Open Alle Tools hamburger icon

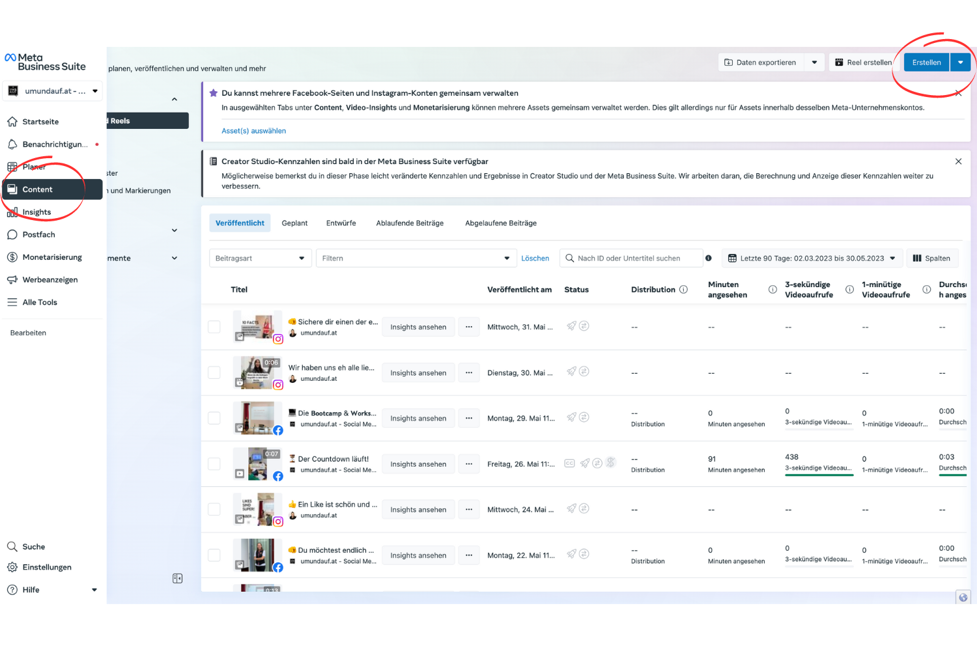(12, 302)
